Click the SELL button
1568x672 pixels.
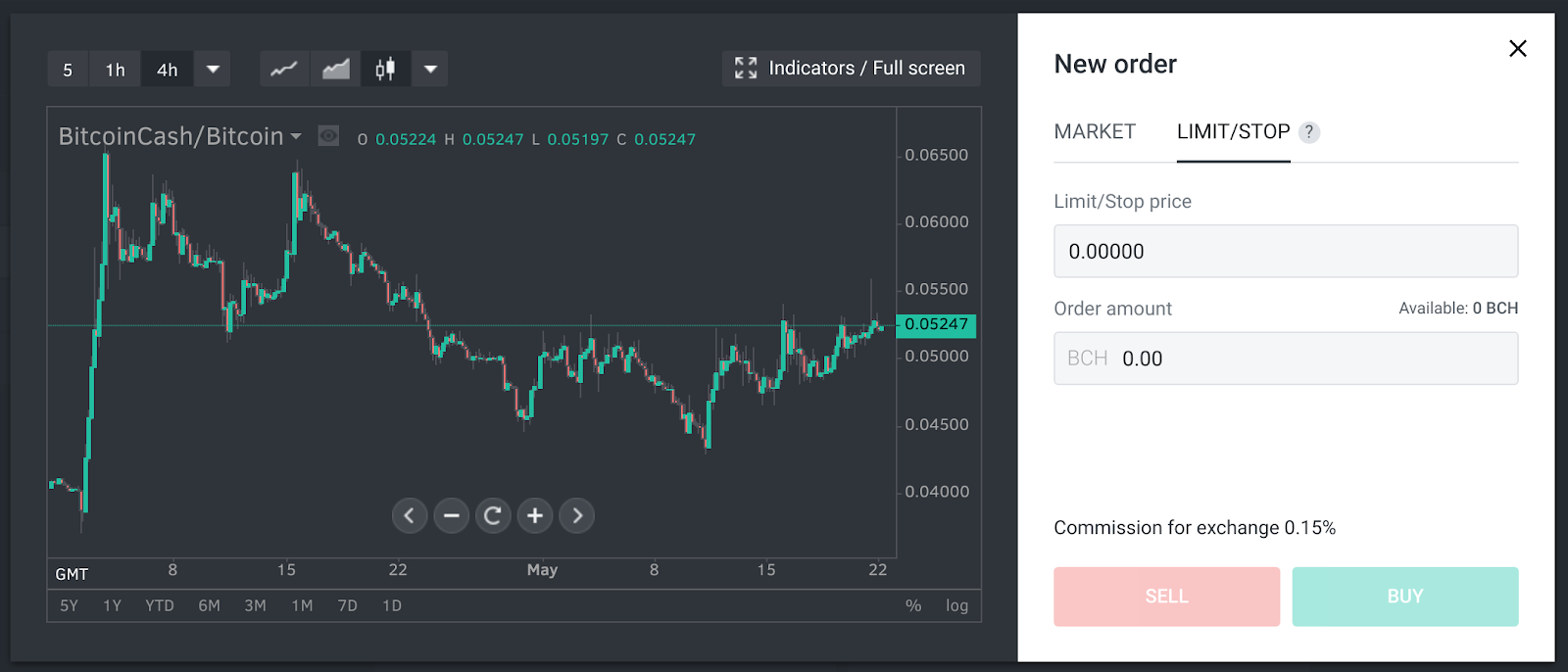pyautogui.click(x=1166, y=597)
